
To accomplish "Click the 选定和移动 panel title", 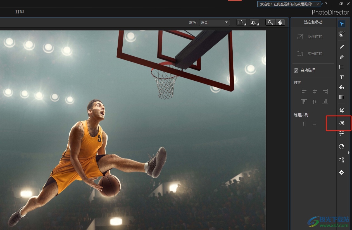I will pyautogui.click(x=313, y=22).
